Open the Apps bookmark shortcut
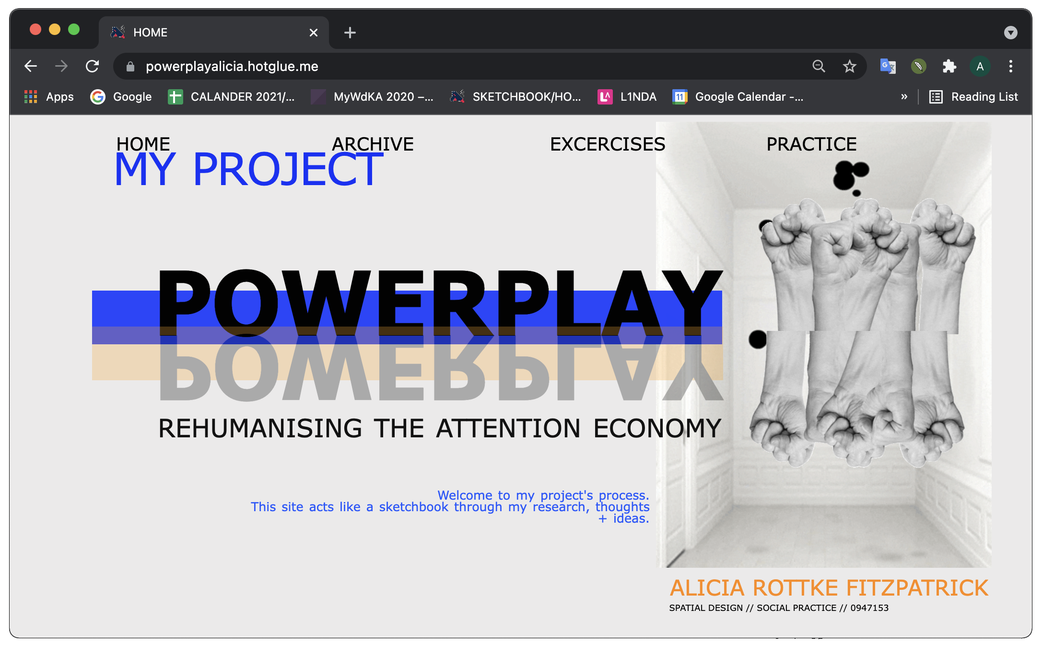The image size is (1054, 656). 49,97
